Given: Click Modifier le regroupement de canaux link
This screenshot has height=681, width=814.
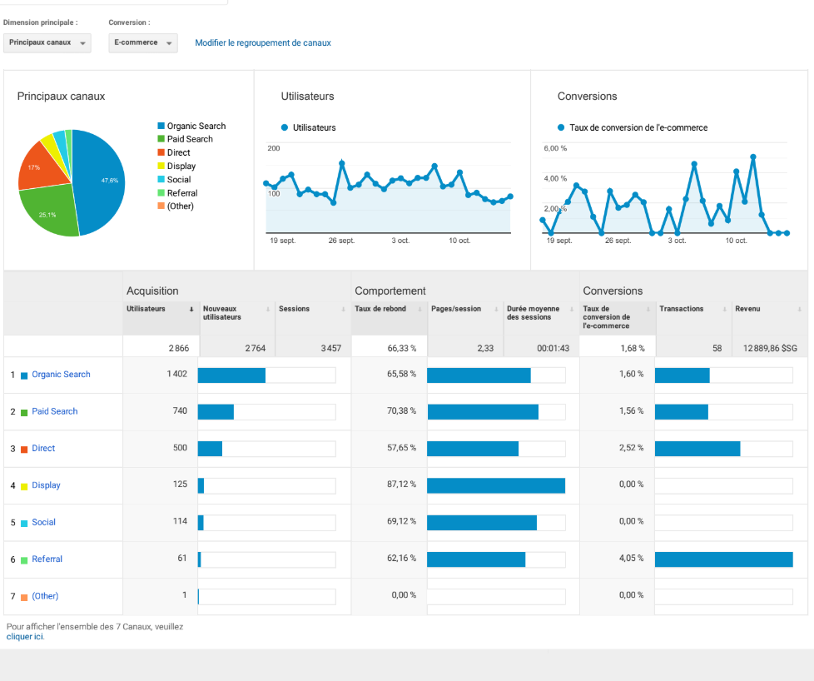Looking at the screenshot, I should (x=263, y=43).
